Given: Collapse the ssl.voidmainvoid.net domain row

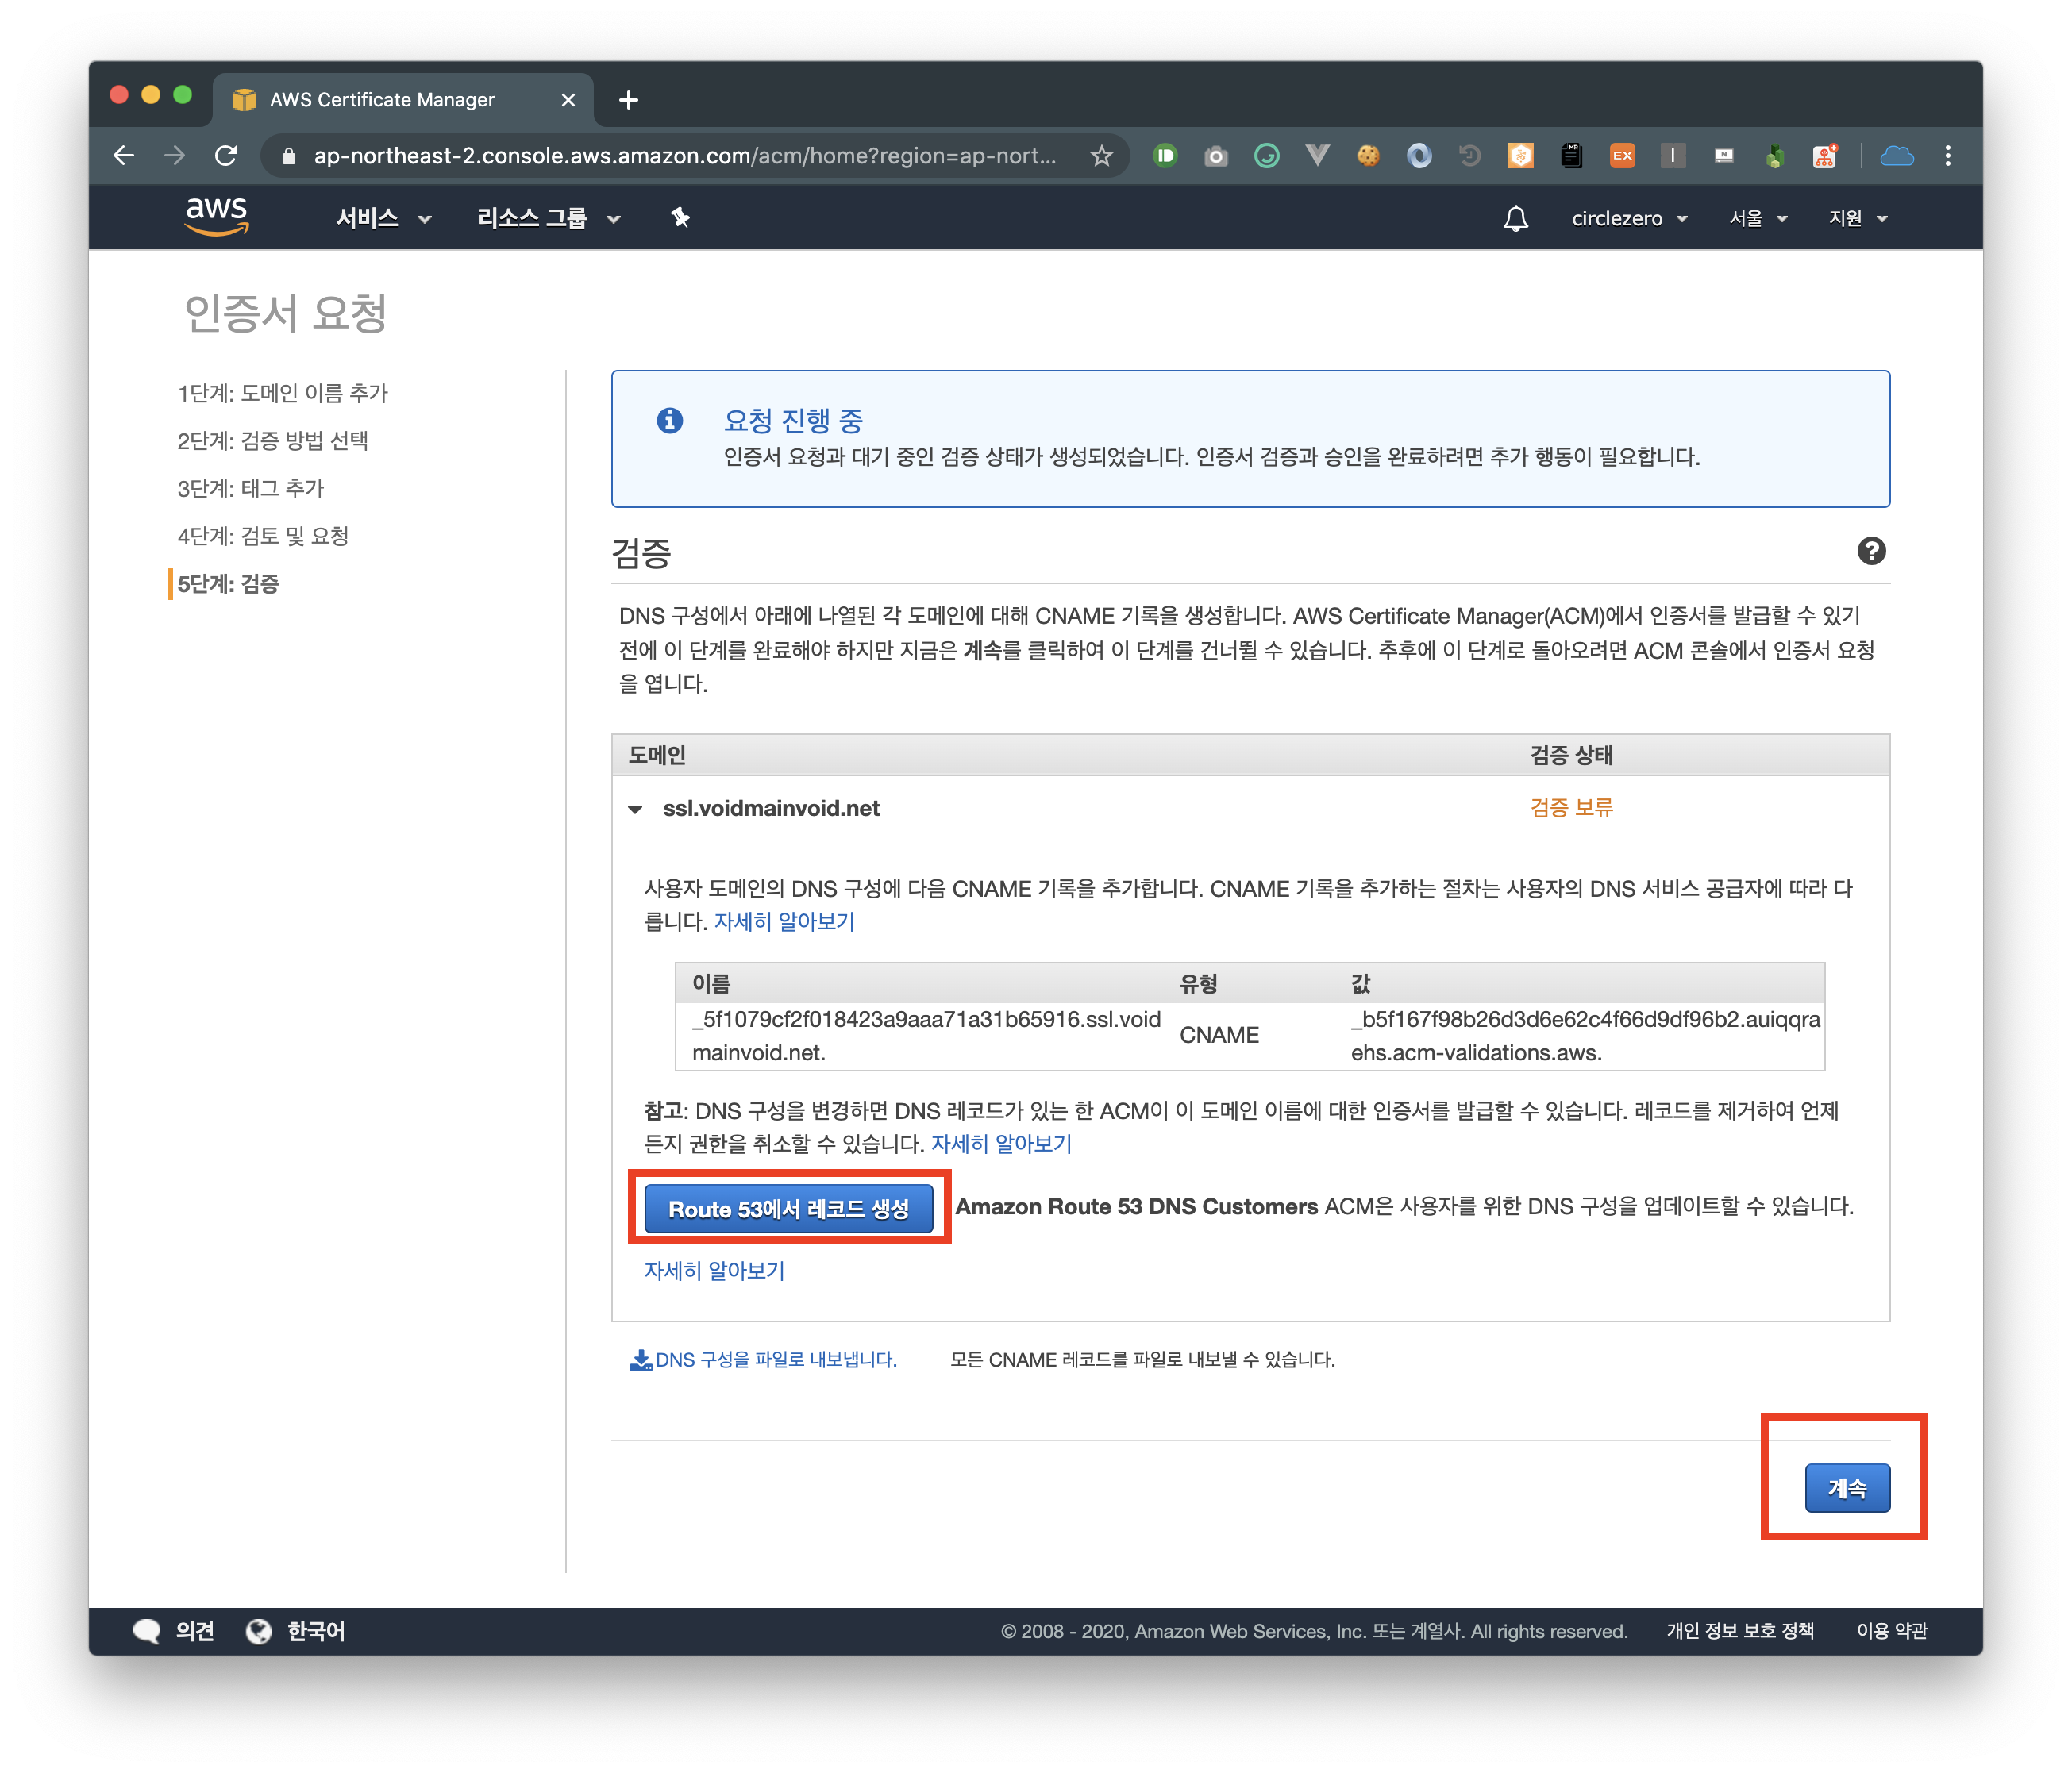Looking at the screenshot, I should click(635, 809).
